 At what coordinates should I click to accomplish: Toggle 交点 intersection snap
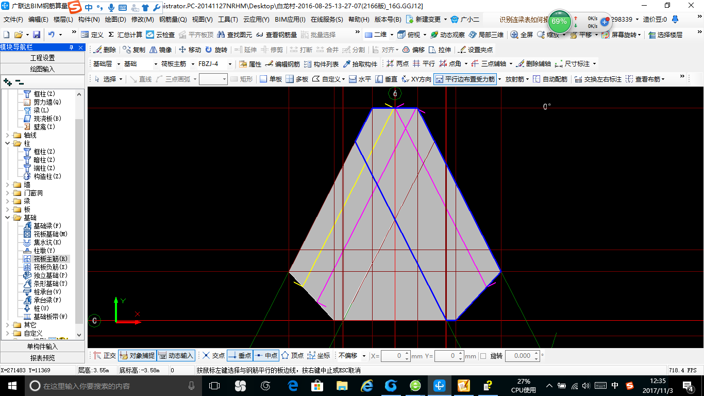click(x=213, y=356)
